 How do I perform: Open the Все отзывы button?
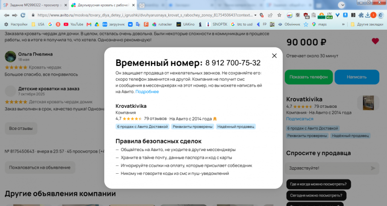pos(21,128)
